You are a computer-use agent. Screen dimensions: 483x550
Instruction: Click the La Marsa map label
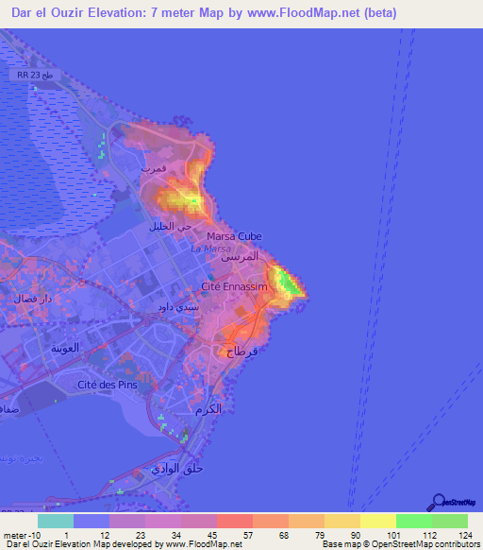click(211, 249)
